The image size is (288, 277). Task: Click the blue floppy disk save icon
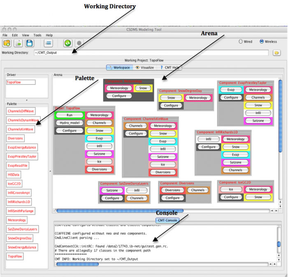[x=29, y=43]
